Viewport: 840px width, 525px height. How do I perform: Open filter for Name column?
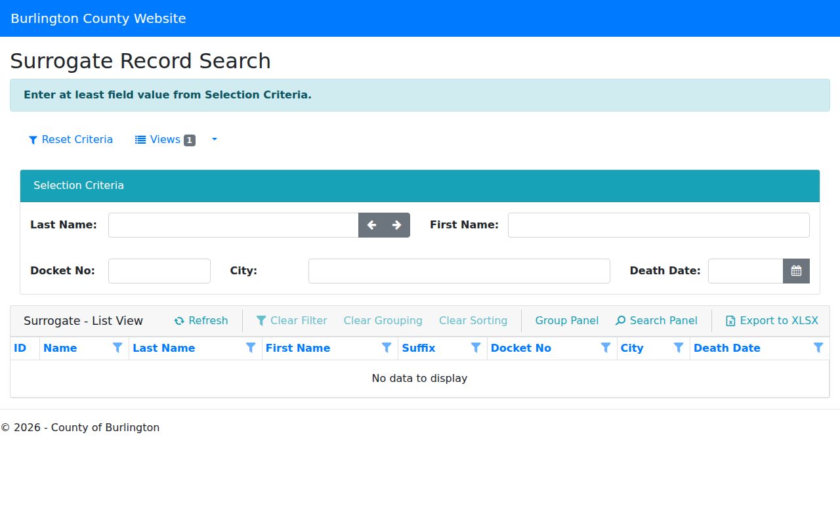point(117,348)
